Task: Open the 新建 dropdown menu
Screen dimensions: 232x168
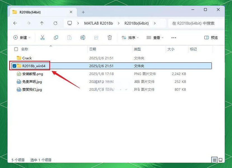Action: click(x=22, y=38)
